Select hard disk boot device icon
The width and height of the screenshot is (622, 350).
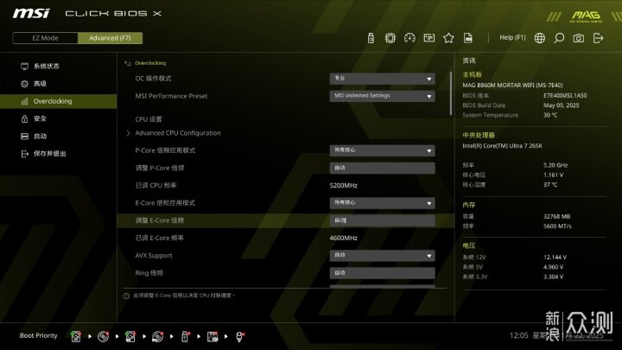[x=76, y=336]
